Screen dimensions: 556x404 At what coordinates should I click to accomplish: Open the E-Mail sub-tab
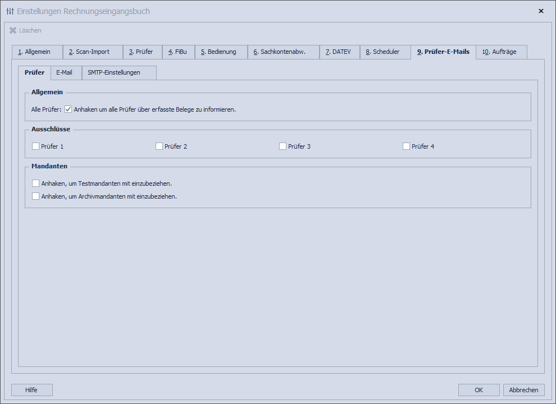66,72
